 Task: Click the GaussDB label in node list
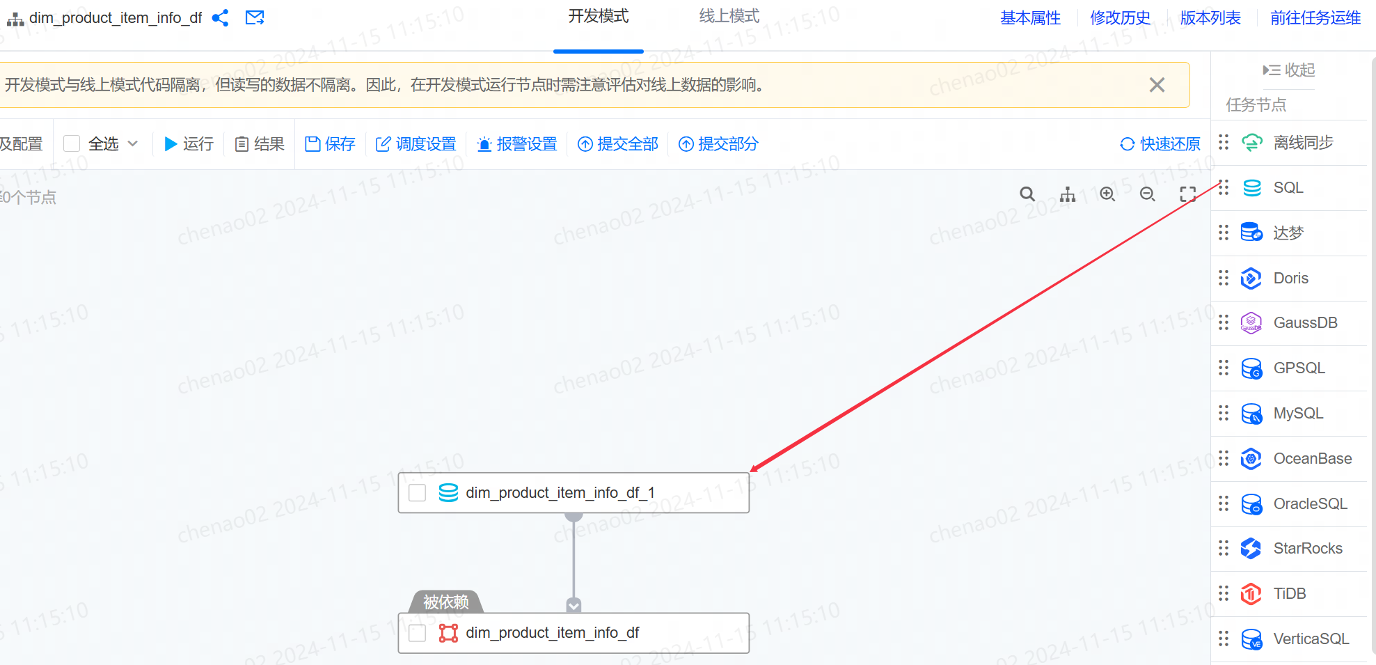[x=1306, y=323]
